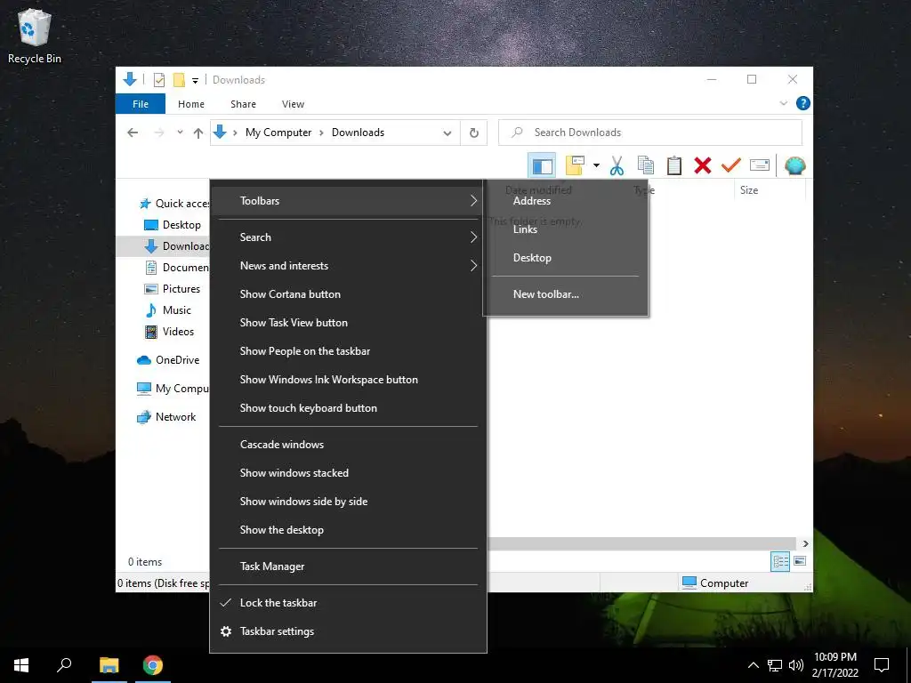The height and width of the screenshot is (683, 911).
Task: Copy with the double-page toolbar icon
Action: (646, 165)
